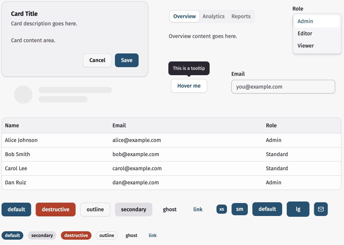Click the Save button
The height and width of the screenshot is (245, 344).
[126, 60]
